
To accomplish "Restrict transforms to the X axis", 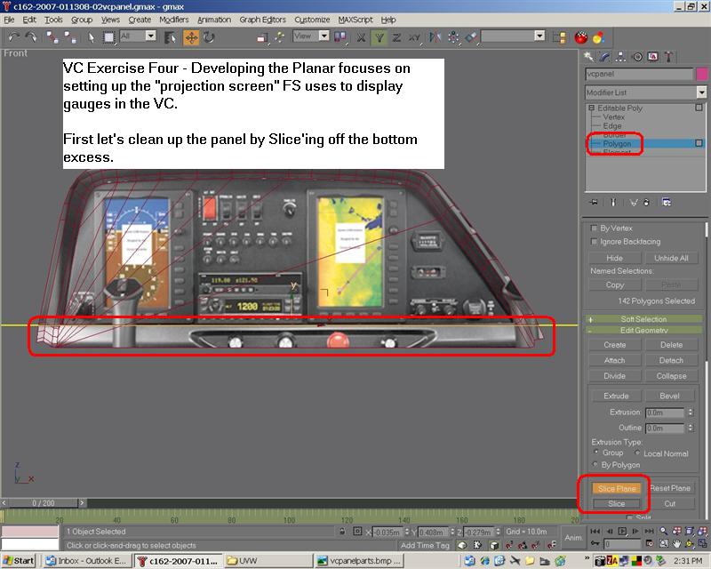I will coord(361,37).
